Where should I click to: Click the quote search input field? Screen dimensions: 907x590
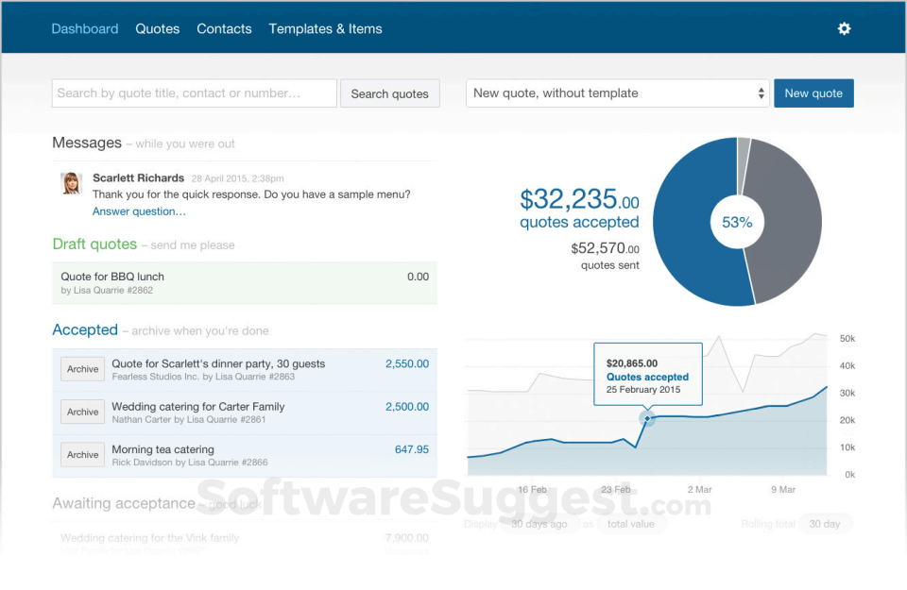point(193,93)
